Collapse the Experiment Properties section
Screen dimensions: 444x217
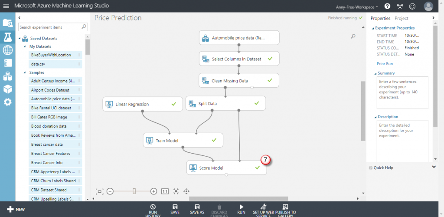(x=372, y=28)
